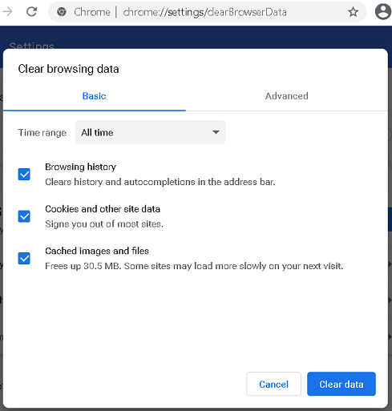The width and height of the screenshot is (392, 411).
Task: Click the Browsing history label text
Action: 81,167
